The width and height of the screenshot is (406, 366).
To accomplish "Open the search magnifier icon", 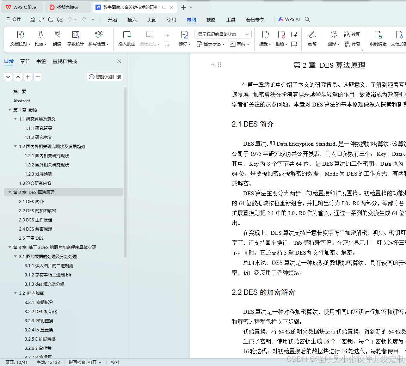I will (307, 19).
